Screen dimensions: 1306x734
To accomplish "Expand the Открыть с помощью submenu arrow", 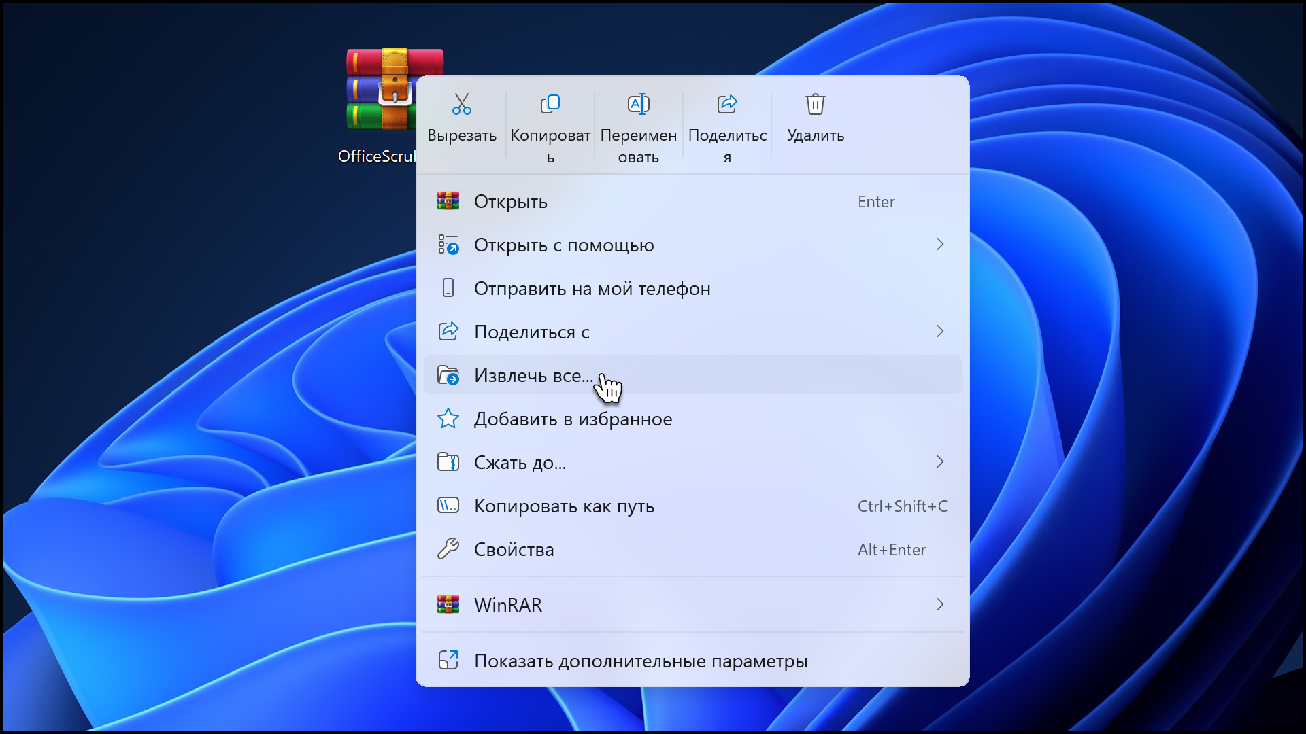I will tap(939, 245).
